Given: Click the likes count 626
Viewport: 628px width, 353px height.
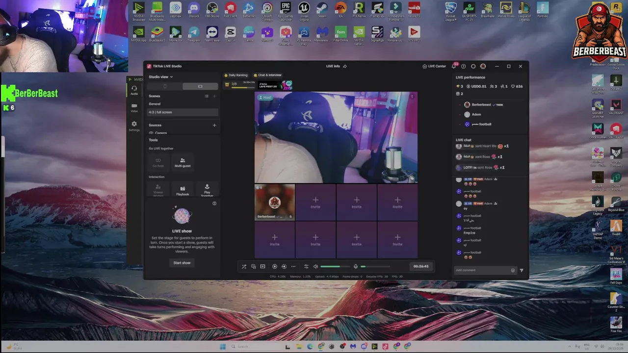Looking at the screenshot, I should click(517, 86).
